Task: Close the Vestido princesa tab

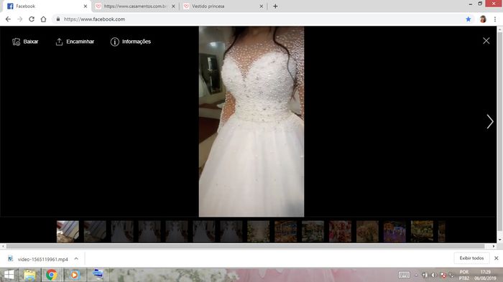Action: coord(261,6)
